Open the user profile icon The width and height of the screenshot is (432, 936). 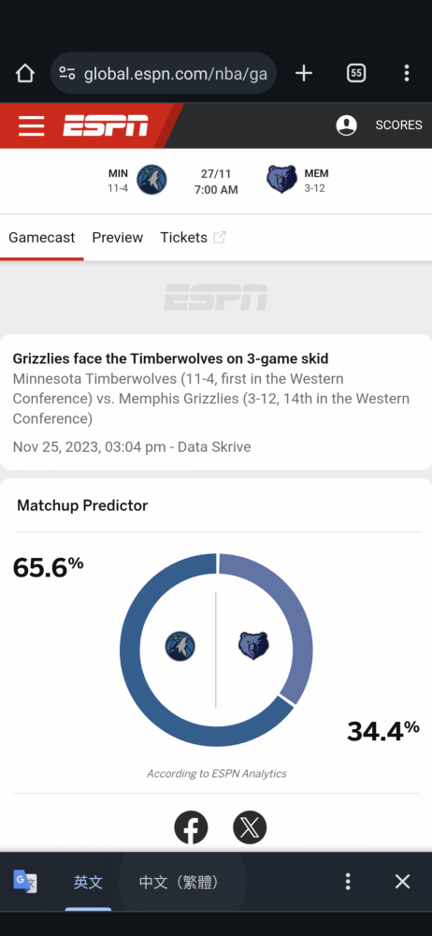[x=347, y=125]
